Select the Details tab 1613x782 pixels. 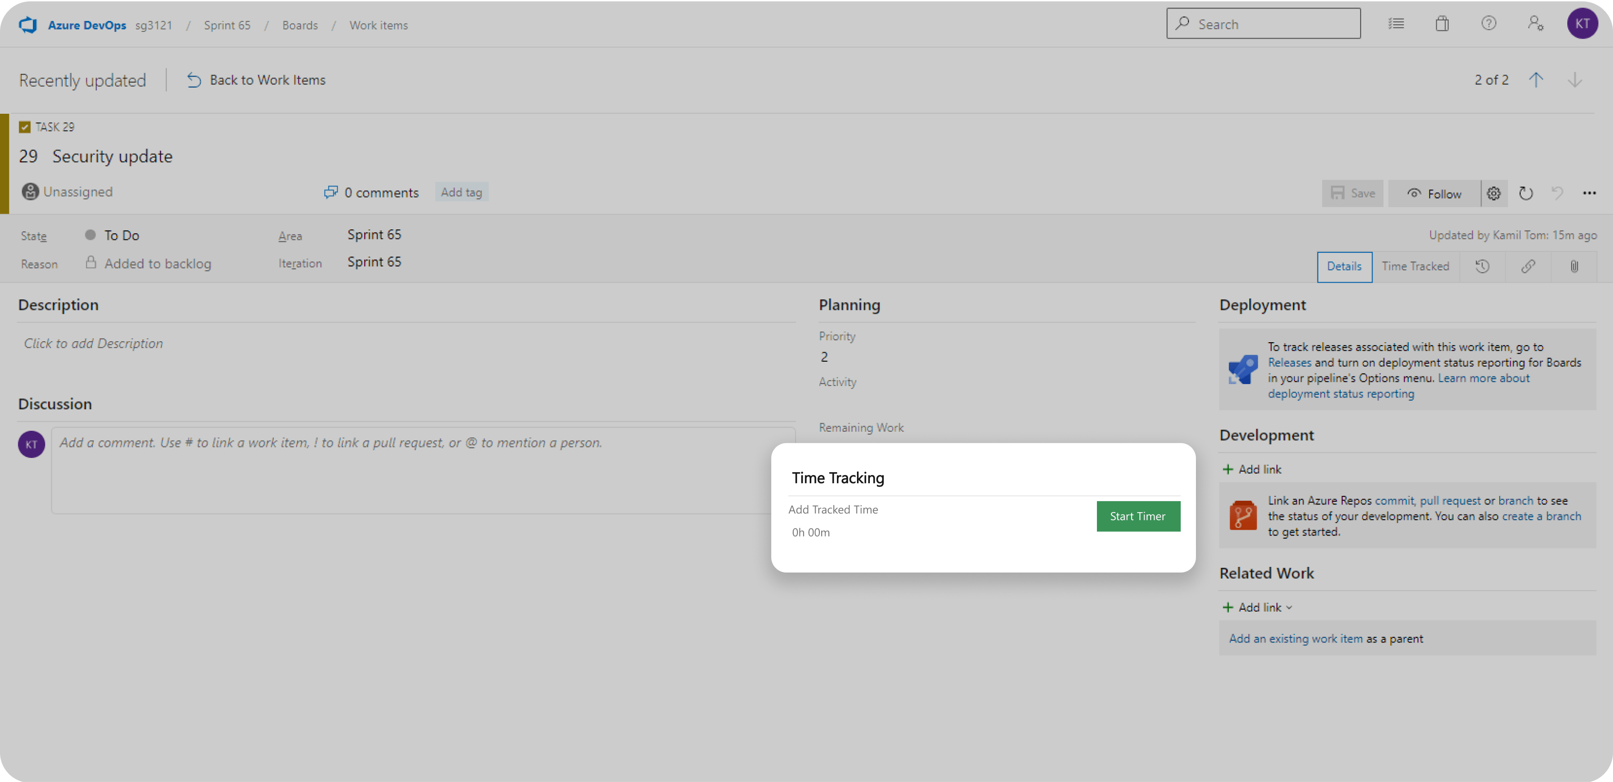click(x=1344, y=267)
